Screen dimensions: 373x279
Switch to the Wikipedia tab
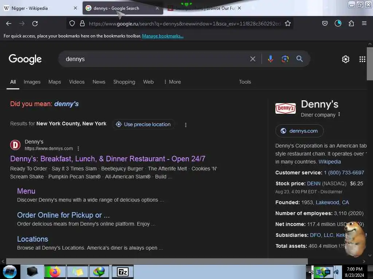tap(40, 8)
